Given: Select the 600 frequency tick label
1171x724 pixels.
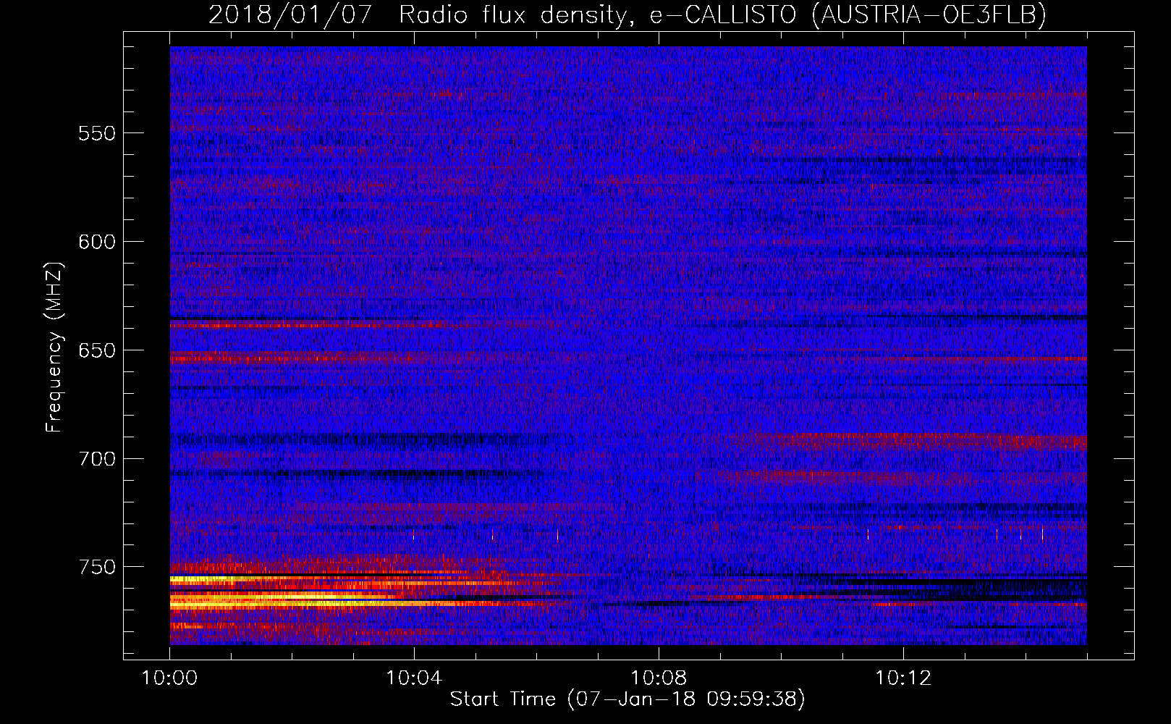Looking at the screenshot, I should click(97, 242).
